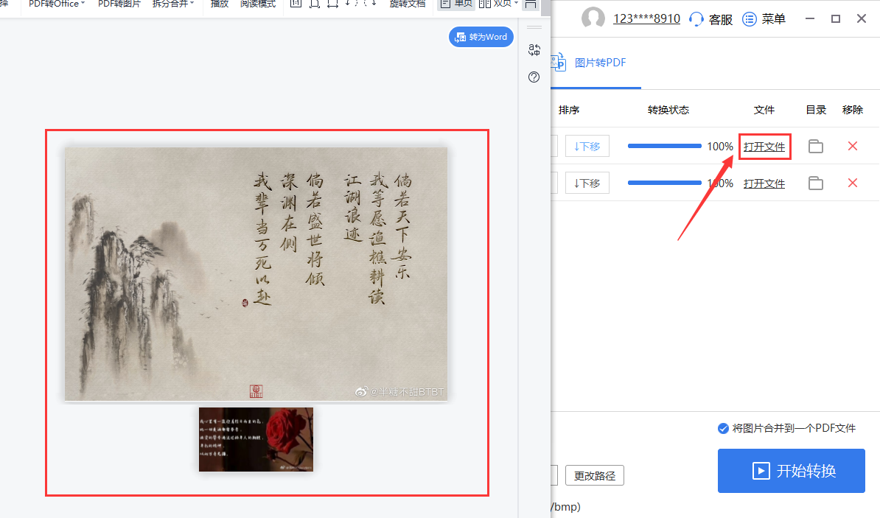The width and height of the screenshot is (880, 518).
Task: Click the fit width icon
Action: click(x=333, y=4)
